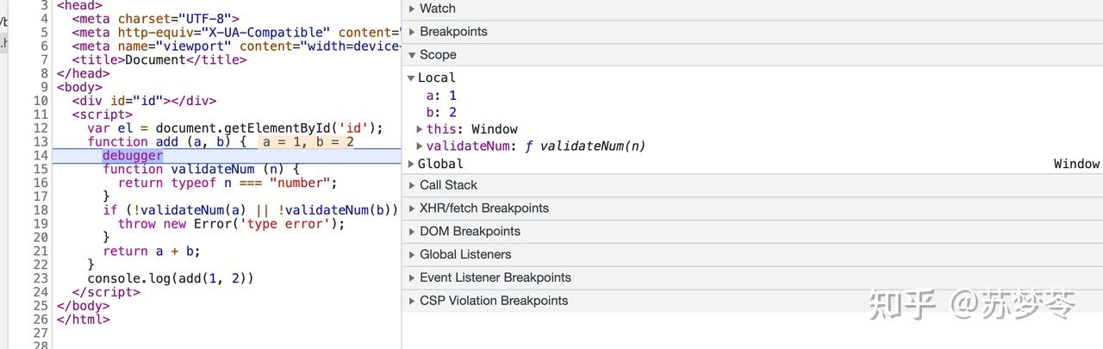This screenshot has height=349, width=1103.
Task: Click the highlighted debugger statement
Action: (x=132, y=156)
